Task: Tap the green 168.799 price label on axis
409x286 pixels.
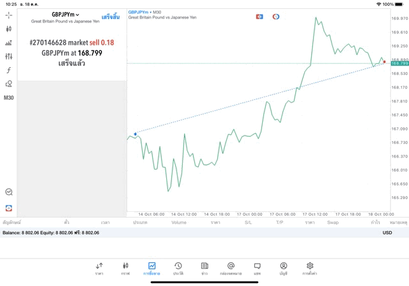Action: click(399, 63)
